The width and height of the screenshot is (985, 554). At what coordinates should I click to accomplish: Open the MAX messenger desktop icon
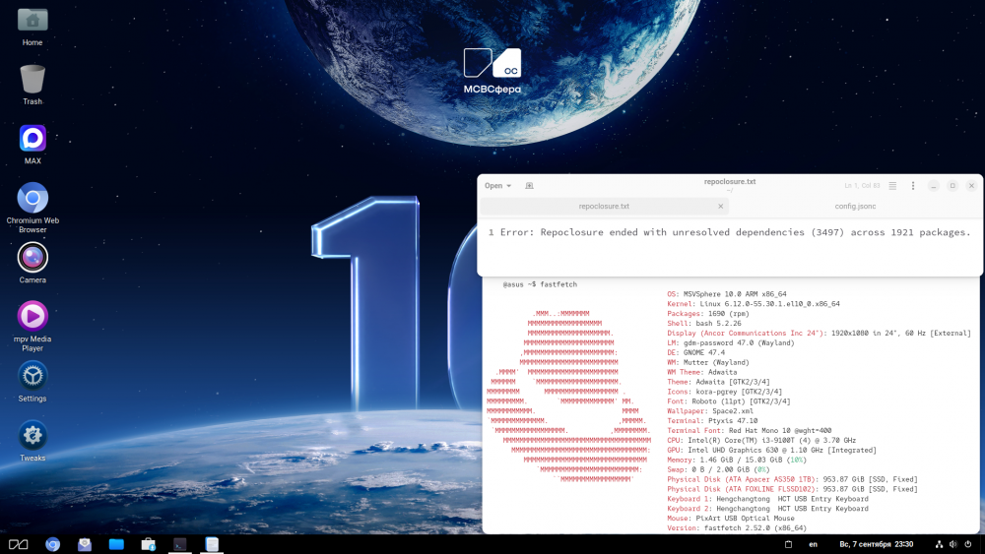tap(33, 139)
